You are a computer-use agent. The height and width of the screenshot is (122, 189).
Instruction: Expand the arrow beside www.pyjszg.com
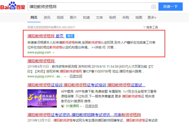pyautogui.click(x=54, y=52)
